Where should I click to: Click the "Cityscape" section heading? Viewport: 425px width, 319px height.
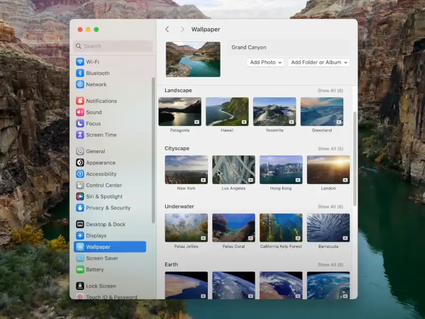click(x=177, y=148)
